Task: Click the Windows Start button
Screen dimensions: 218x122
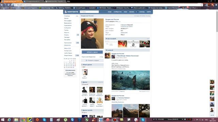Action: [x=2, y=120]
